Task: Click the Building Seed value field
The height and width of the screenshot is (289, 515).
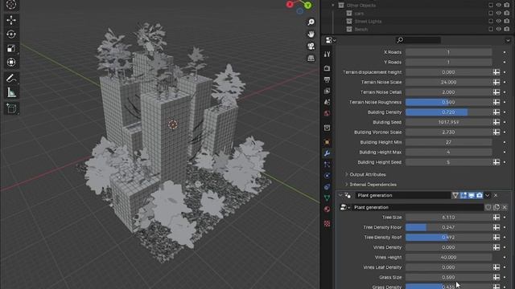Action: point(448,122)
